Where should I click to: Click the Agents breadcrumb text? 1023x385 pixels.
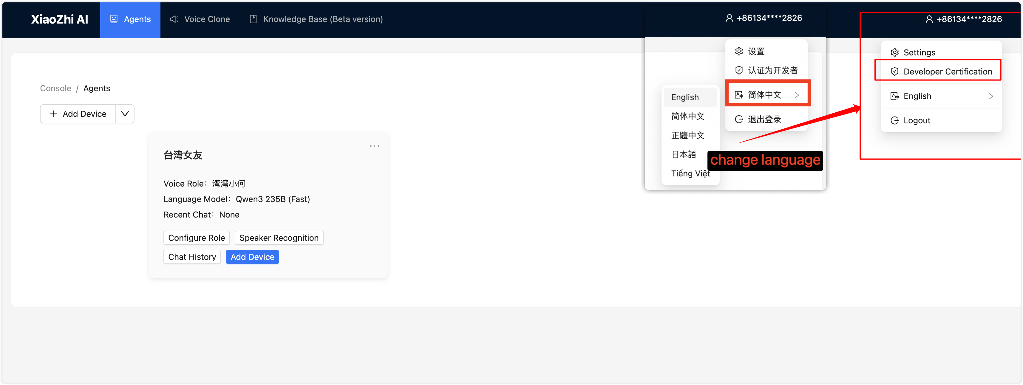(97, 88)
